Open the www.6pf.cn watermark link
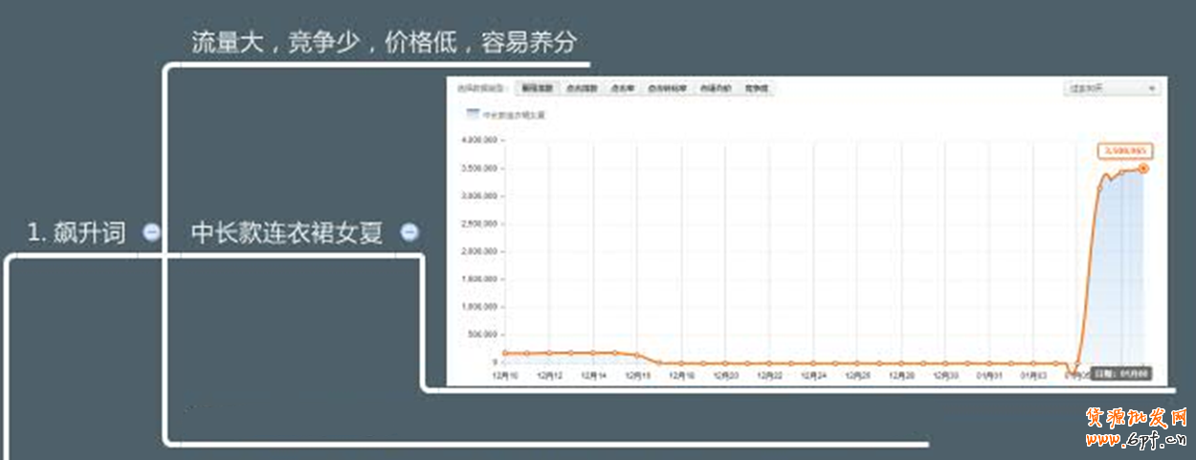The width and height of the screenshot is (1196, 460). (1137, 439)
